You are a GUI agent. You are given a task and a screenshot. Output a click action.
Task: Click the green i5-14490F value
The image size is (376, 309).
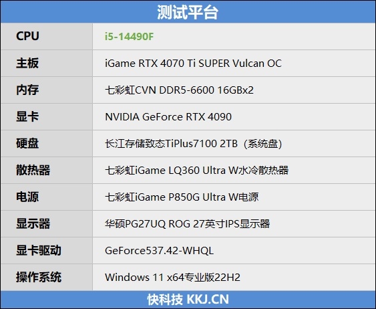(x=130, y=37)
